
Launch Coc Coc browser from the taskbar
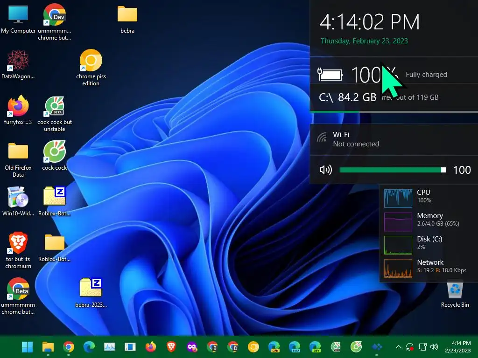coord(356,347)
